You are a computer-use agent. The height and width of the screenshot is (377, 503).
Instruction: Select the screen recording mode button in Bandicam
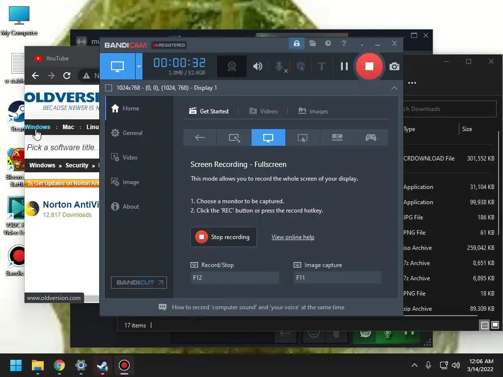(117, 66)
